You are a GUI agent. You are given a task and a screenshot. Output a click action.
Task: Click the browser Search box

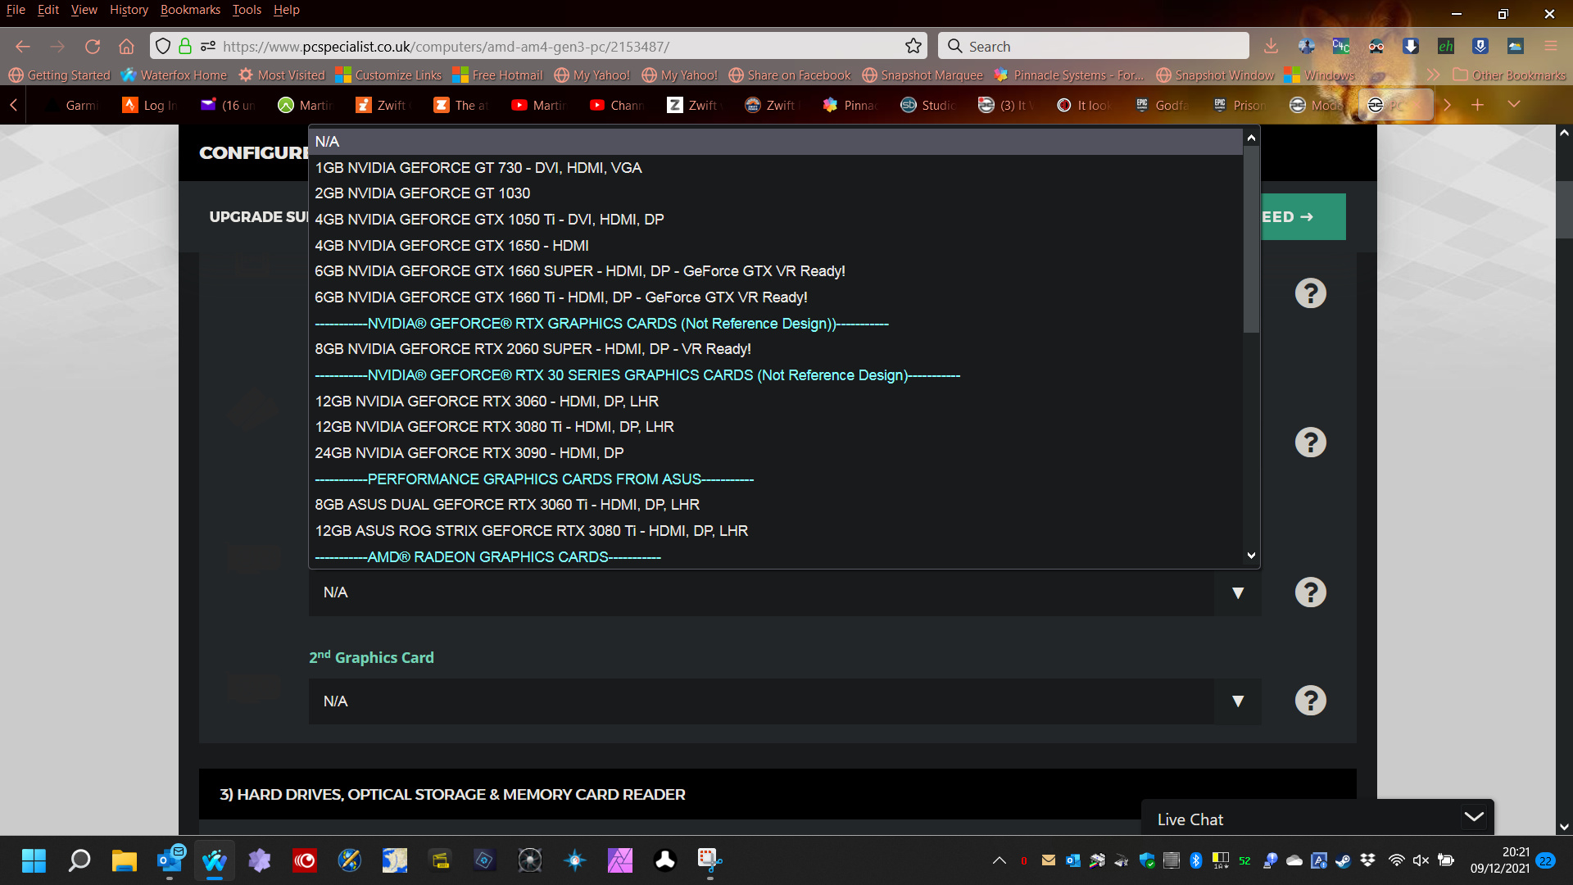click(x=1094, y=47)
